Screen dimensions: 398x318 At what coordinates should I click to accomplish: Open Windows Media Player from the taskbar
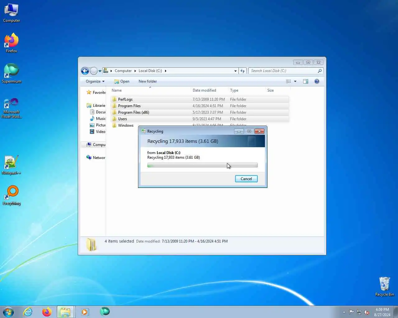tap(85, 312)
